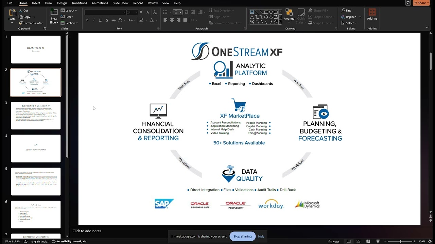This screenshot has width=435, height=244.
Task: Click English (India) language indicator
Action: click(40, 241)
